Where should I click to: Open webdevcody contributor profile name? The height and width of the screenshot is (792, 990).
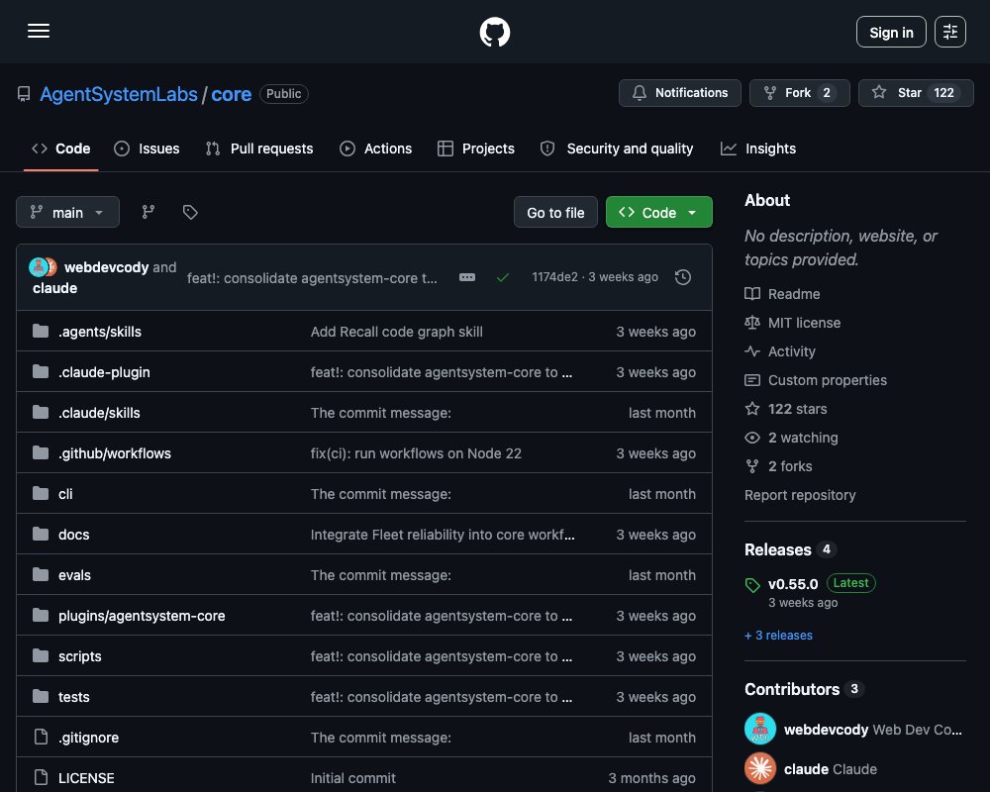(x=826, y=730)
